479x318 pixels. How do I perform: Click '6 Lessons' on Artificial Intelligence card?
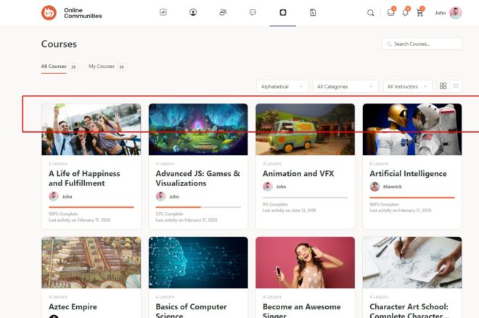[x=379, y=164]
